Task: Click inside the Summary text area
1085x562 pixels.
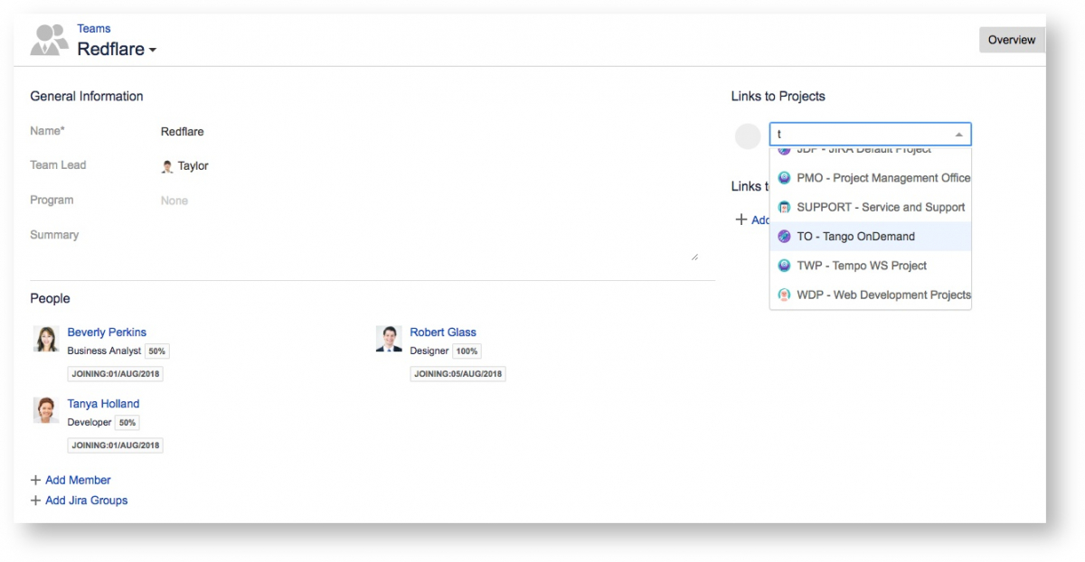Action: pos(425,244)
